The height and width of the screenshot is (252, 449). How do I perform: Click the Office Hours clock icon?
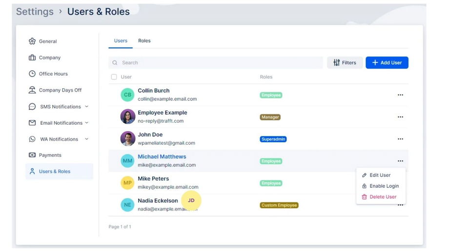(32, 74)
